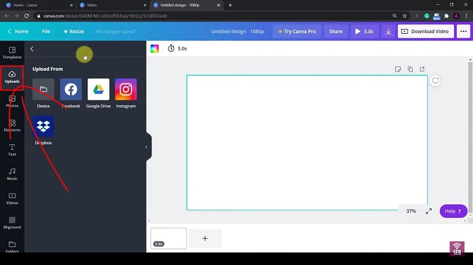Open the zoom level 37% menu
This screenshot has width=473, height=265.
[411, 211]
